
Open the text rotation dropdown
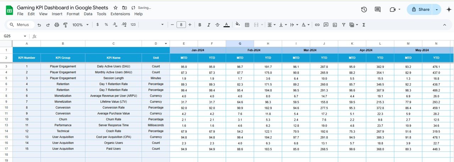[305, 25]
